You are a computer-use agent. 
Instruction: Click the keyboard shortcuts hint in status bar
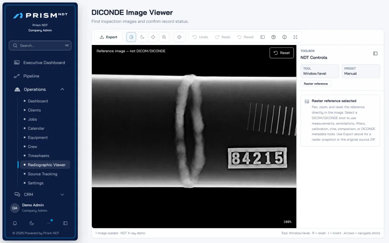point(330,233)
